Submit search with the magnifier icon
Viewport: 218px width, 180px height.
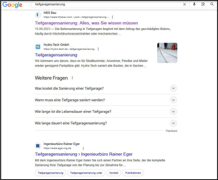click(x=212, y=4)
